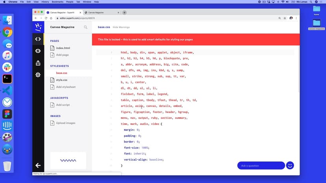Open Visual Studio Code from the dock
Image resolution: width=326 pixels, height=183 pixels.
[7, 90]
